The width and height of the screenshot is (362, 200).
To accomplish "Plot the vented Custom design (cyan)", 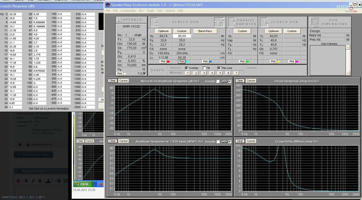I will click(181, 61).
